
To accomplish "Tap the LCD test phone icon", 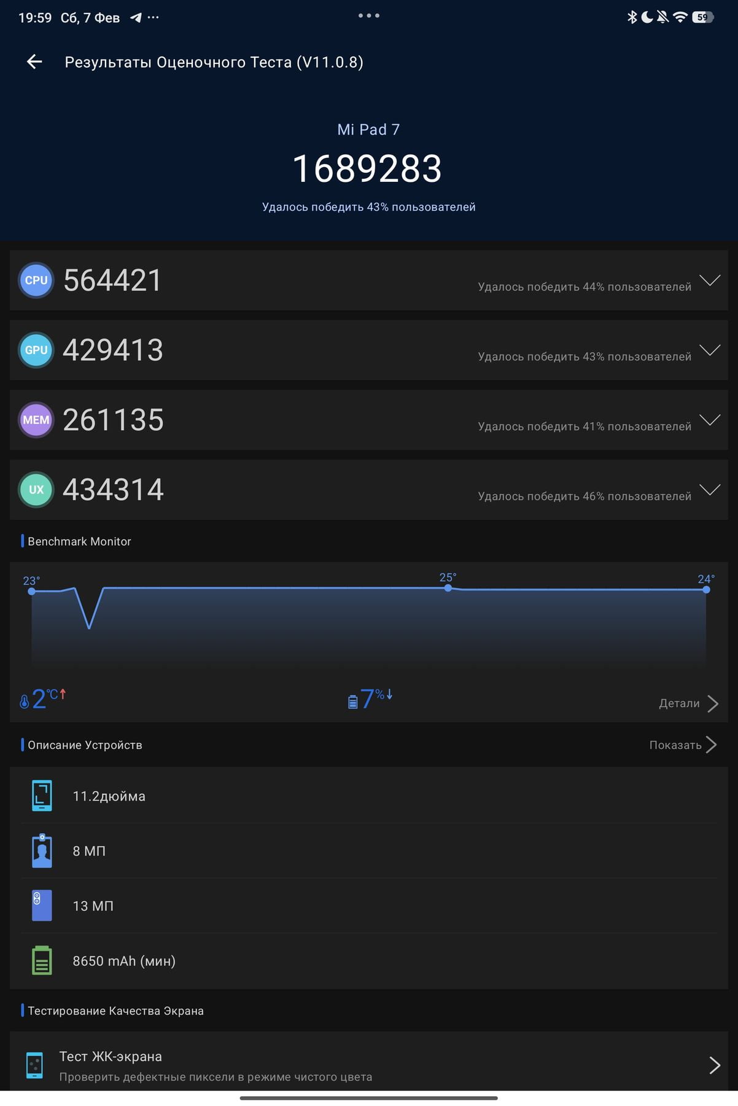I will (34, 1065).
